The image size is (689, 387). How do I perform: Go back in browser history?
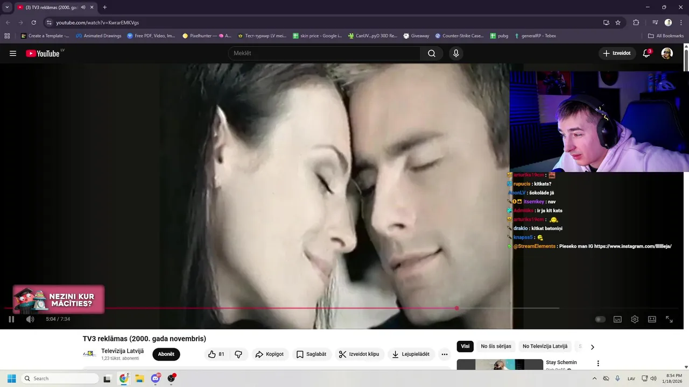click(8, 23)
